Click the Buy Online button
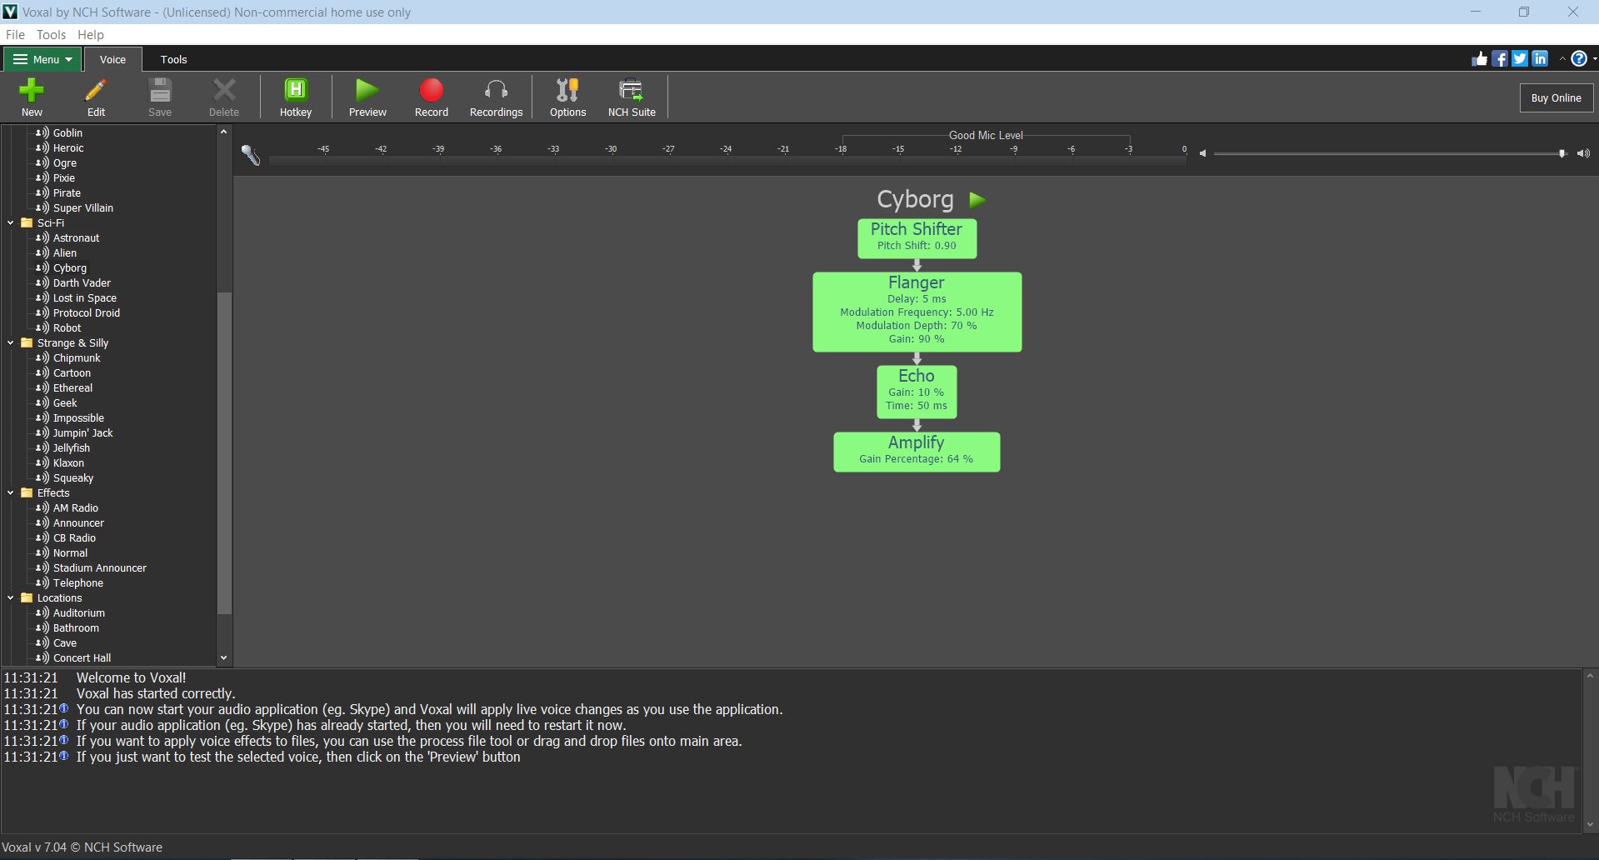 point(1556,97)
